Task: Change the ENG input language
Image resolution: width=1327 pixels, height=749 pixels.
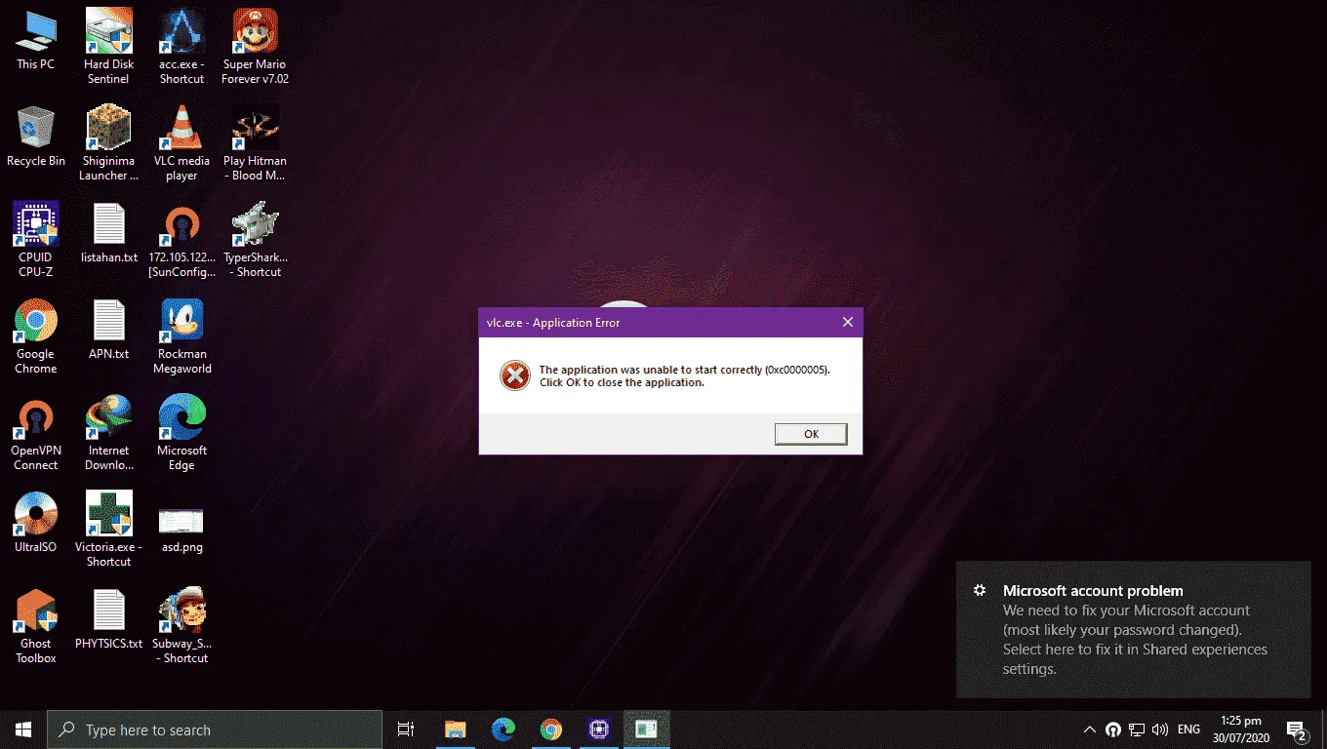Action: [x=1188, y=729]
